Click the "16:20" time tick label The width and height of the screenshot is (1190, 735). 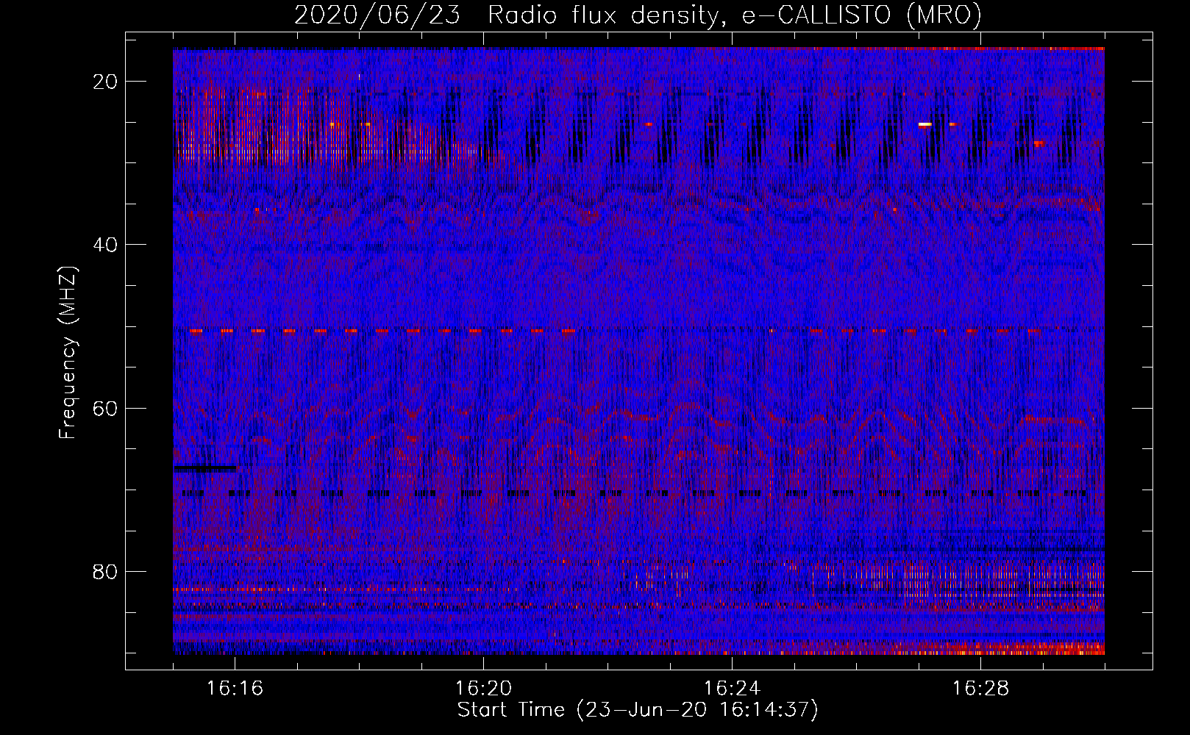[484, 689]
